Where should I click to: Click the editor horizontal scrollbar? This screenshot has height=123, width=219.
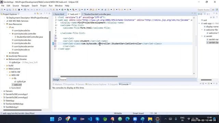click(x=89, y=77)
